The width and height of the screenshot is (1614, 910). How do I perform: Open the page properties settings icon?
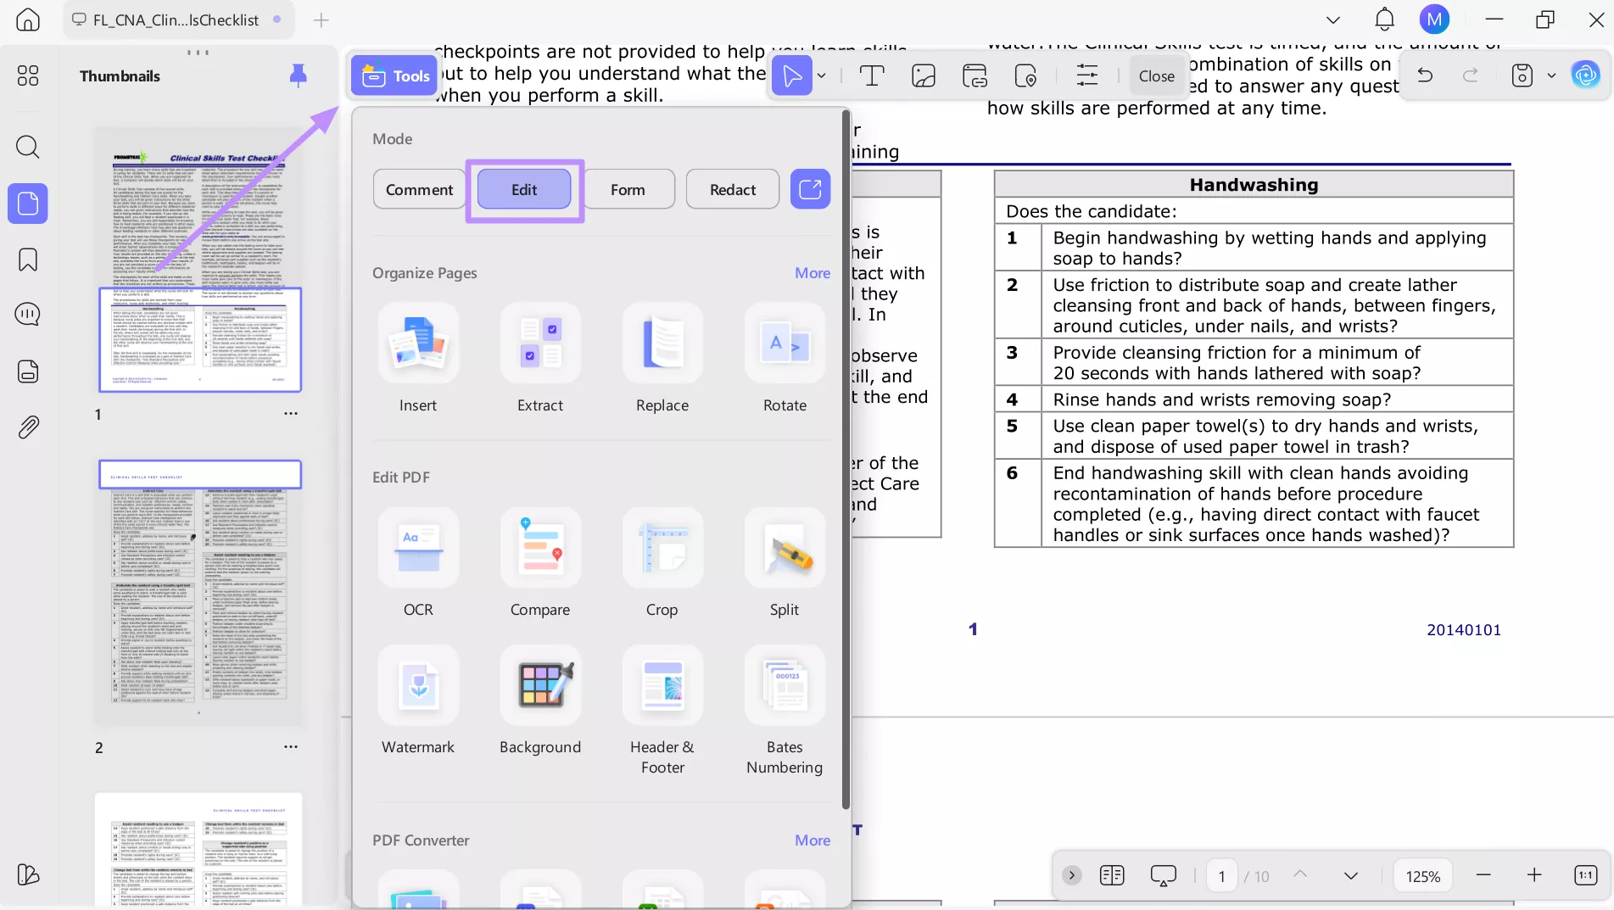click(1086, 75)
